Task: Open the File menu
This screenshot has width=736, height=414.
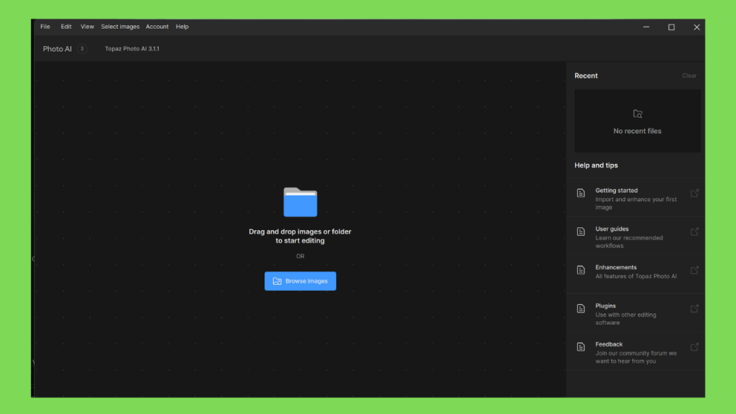Action: click(45, 27)
